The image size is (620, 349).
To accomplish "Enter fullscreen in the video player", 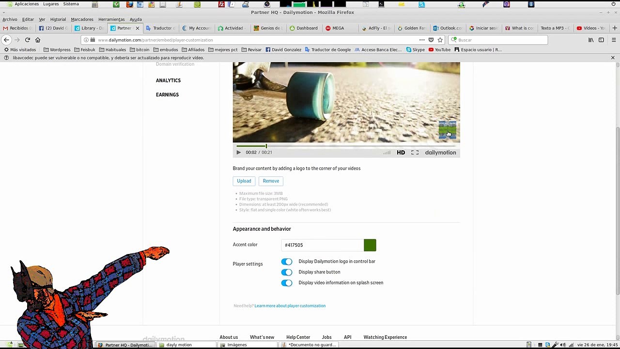I will [415, 152].
